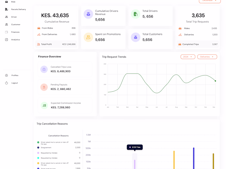
Task: Click the From Rides car icon
Action: point(39,28)
